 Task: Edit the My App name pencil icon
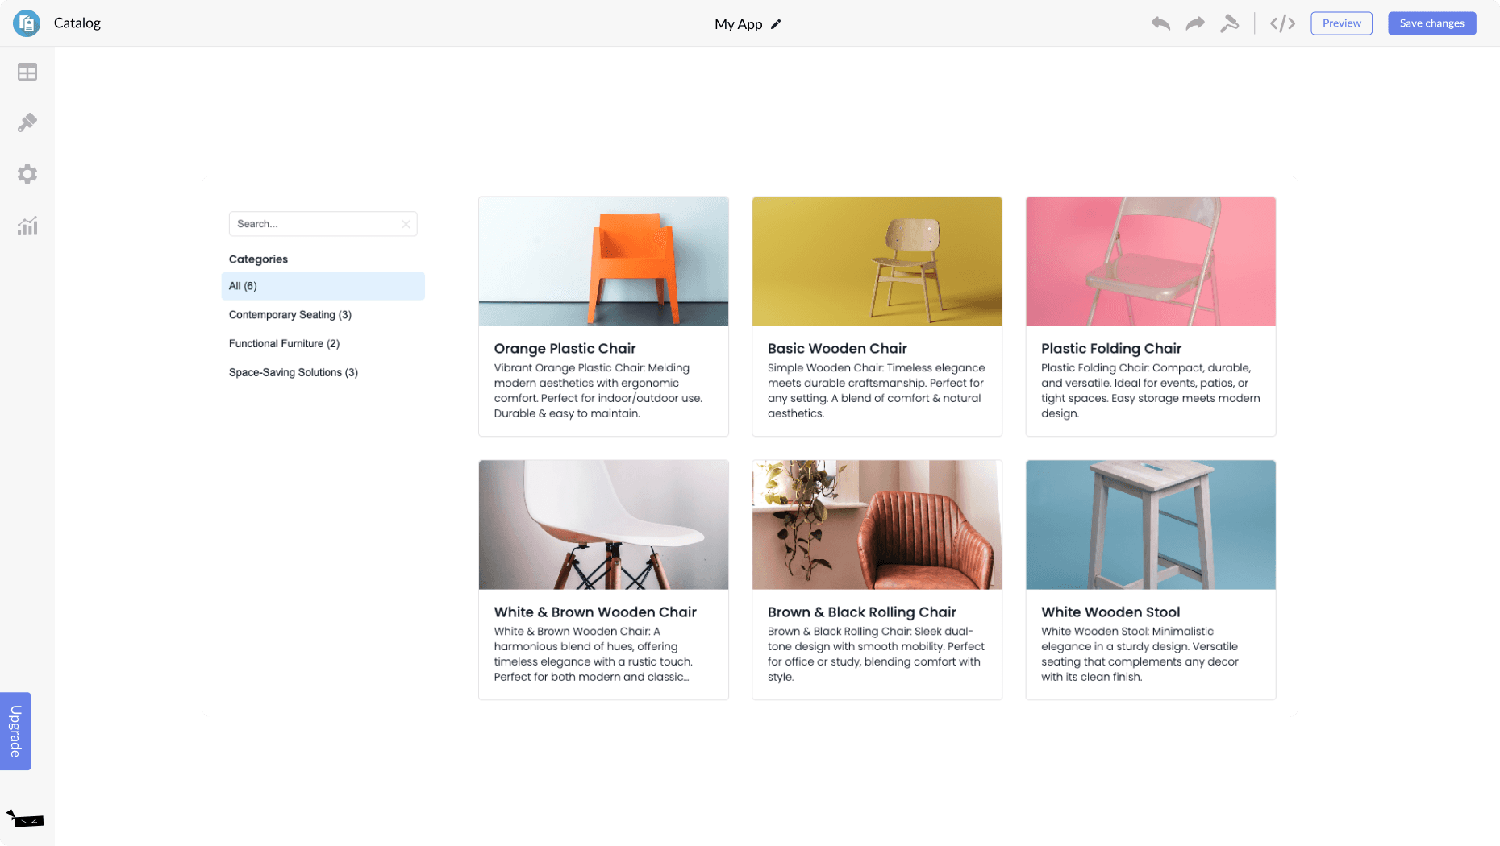pos(776,24)
